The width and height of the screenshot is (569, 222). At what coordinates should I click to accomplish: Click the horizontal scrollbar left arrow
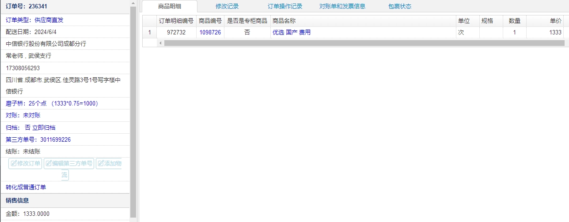[x=160, y=43]
